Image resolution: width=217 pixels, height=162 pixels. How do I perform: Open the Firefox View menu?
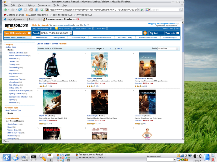point(21,5)
